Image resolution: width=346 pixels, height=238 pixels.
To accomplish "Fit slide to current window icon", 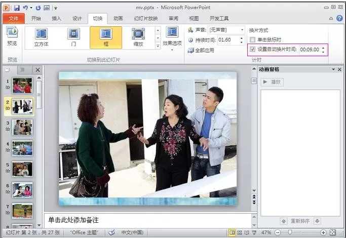I will [333, 232].
